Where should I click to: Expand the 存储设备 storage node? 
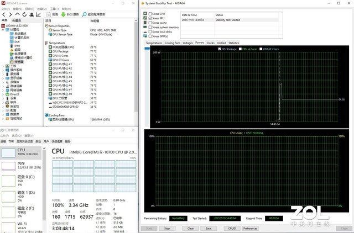(x=3, y=86)
